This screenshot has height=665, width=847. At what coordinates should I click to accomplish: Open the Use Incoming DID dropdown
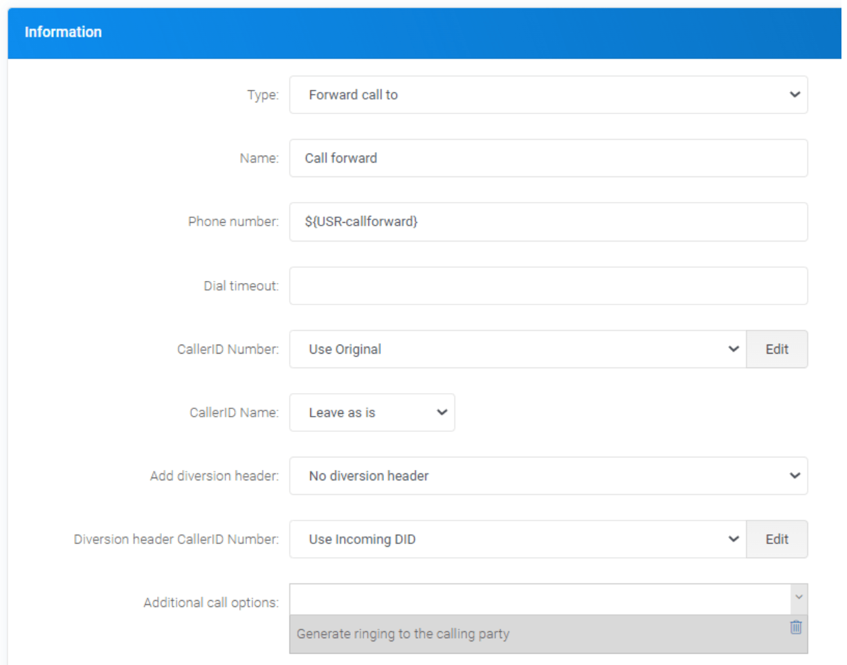coord(517,540)
